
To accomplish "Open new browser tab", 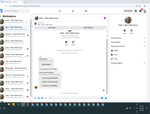I will coord(25,2).
